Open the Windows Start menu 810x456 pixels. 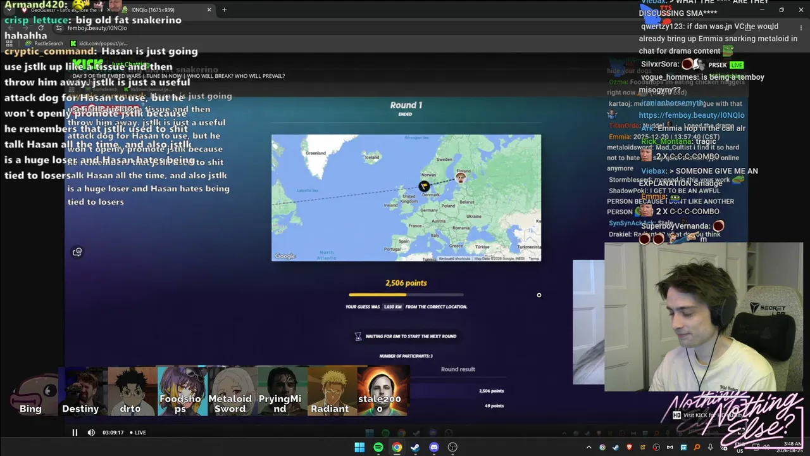[359, 447]
